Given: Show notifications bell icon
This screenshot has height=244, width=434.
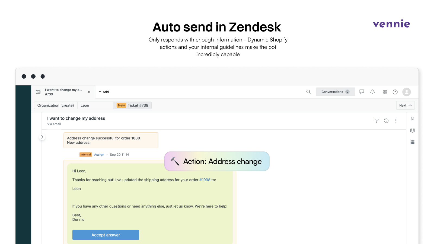Looking at the screenshot, I should (372, 92).
